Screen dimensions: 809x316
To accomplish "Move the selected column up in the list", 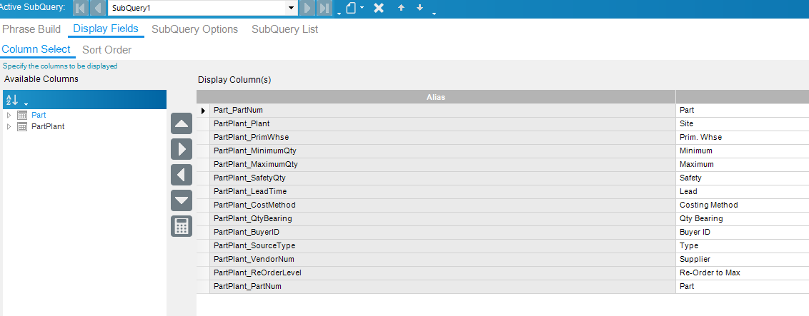I will click(x=182, y=123).
